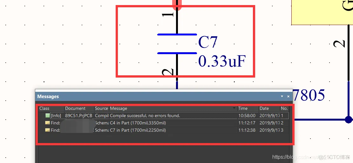Viewport: 353px width, 163px height.
Task: Click the Find icon for C7 message
Action: [x=47, y=130]
